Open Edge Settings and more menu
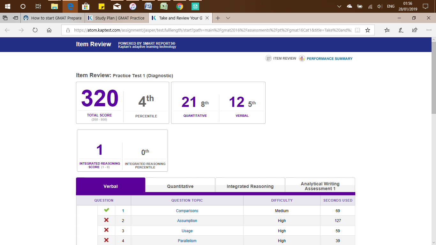The width and height of the screenshot is (436, 245). (x=429, y=30)
